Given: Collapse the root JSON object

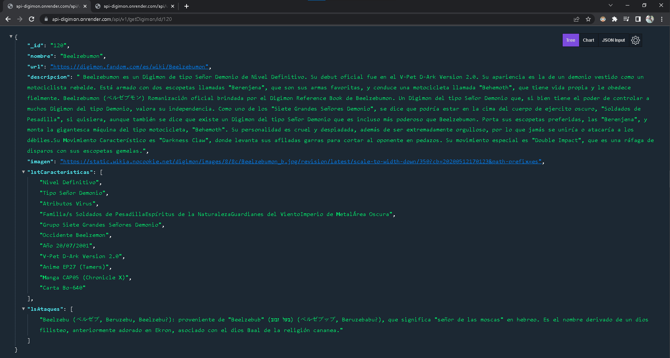Looking at the screenshot, I should [x=11, y=36].
